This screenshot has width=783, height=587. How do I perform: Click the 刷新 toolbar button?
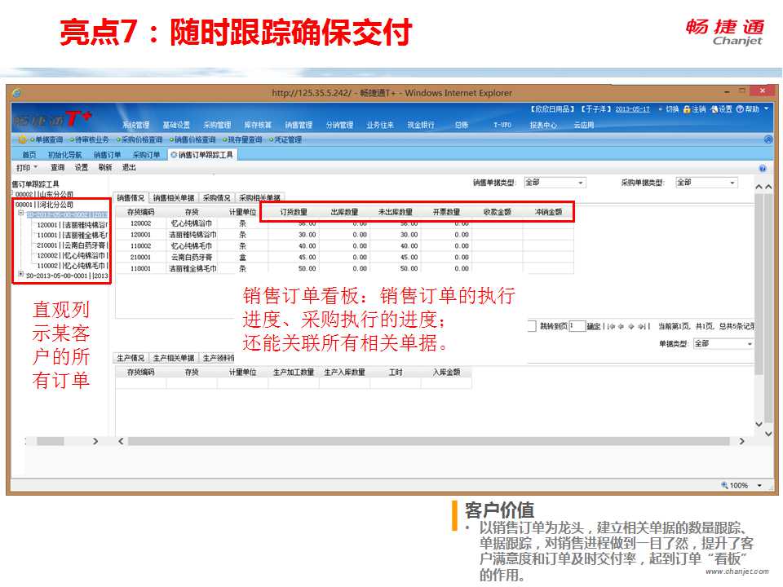click(x=104, y=167)
